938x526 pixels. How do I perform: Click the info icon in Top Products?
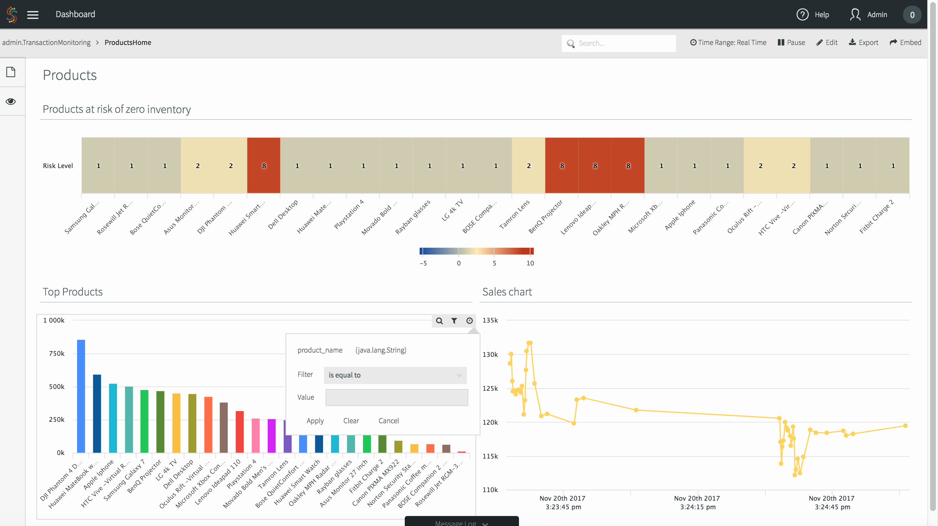470,320
